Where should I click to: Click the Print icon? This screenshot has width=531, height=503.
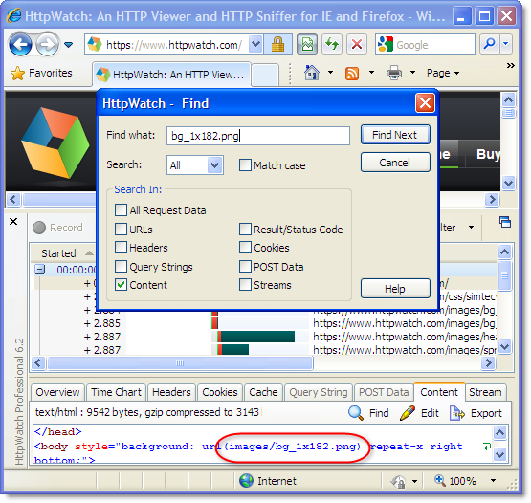pos(394,73)
